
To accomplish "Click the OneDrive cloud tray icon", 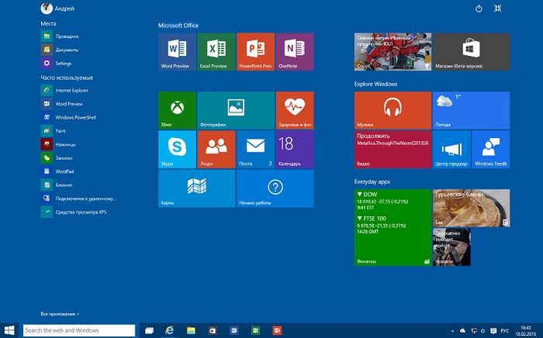I will pos(462,331).
